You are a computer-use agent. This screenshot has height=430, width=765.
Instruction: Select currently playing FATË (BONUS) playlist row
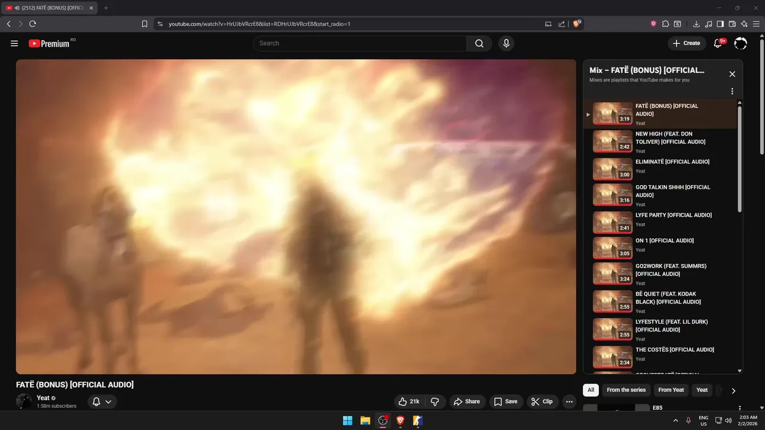[x=660, y=114]
